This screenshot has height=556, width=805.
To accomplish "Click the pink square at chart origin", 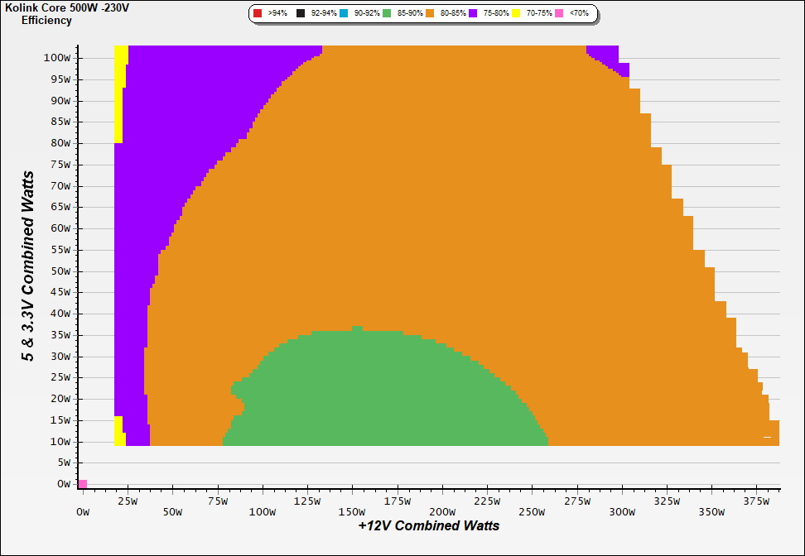I will 82,483.
